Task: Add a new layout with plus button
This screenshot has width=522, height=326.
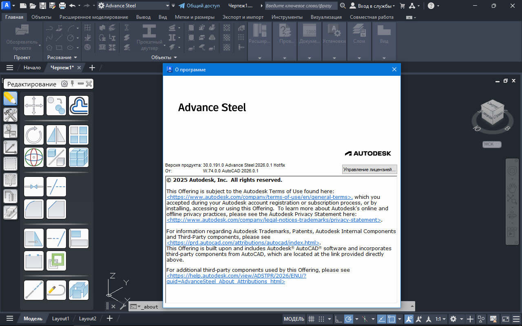Action: (109, 319)
